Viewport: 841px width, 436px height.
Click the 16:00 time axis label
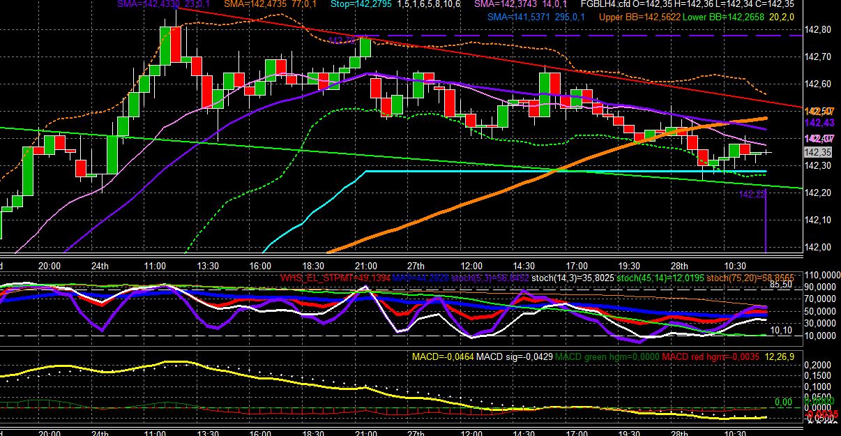(x=259, y=266)
